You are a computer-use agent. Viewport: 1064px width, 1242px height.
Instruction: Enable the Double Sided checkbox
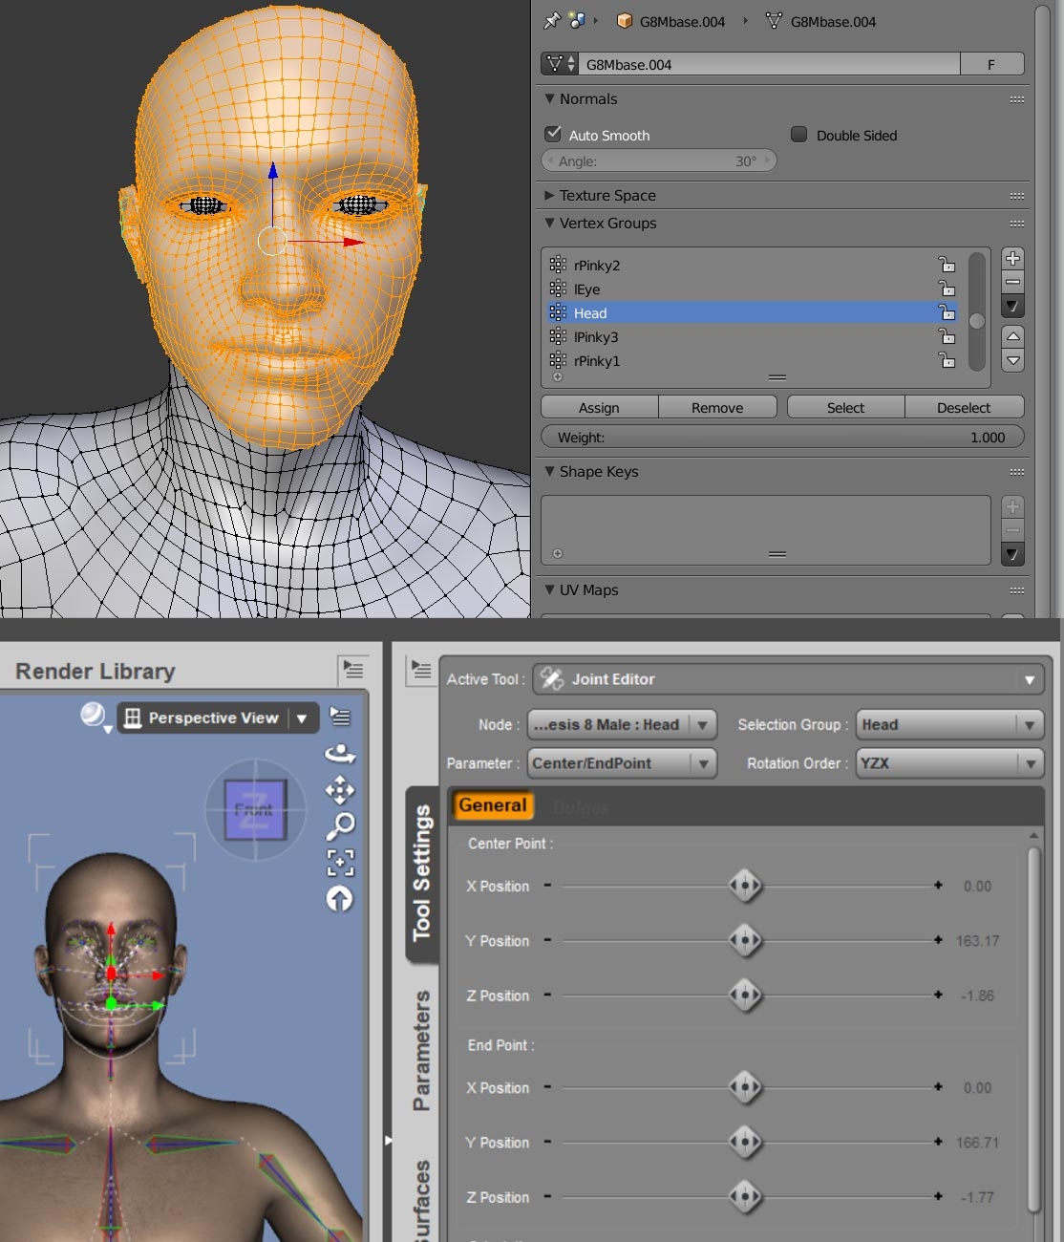point(799,135)
